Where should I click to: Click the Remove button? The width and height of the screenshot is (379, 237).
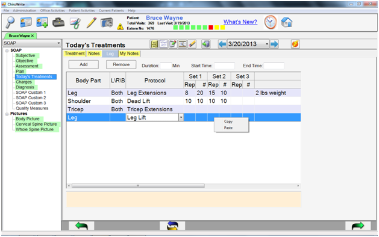click(x=121, y=65)
